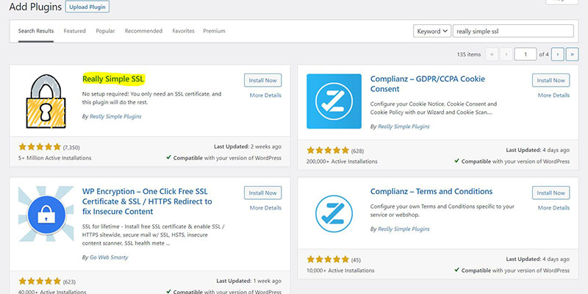Click the WP Encryption blue lock icon
This screenshot has height=294, width=588.
[x=46, y=215]
